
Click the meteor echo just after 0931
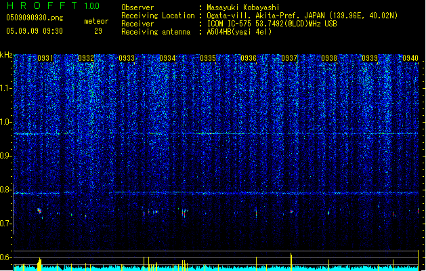[39, 211]
